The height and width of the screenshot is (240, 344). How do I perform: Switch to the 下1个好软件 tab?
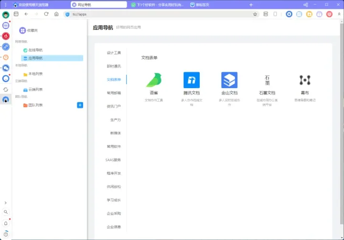point(158,5)
